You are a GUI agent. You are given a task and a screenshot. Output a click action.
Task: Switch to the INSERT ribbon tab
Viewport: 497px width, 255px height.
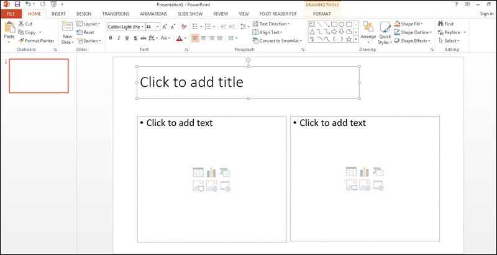point(58,13)
